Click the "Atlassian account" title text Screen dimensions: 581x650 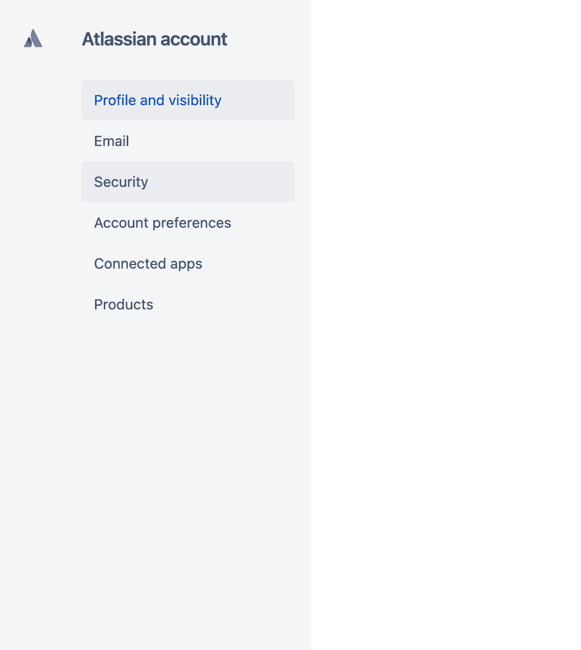(154, 39)
